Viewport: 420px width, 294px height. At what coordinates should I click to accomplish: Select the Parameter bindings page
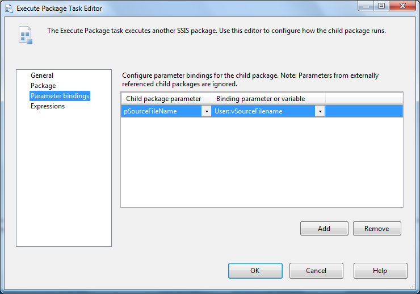tap(60, 96)
